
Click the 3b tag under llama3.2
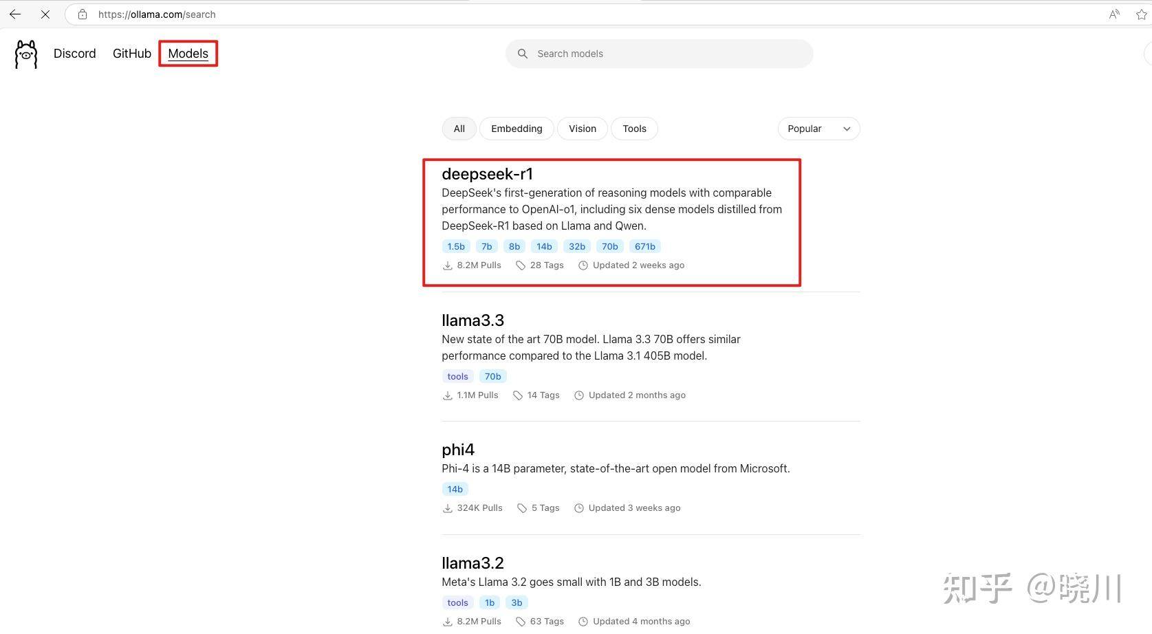coord(517,602)
